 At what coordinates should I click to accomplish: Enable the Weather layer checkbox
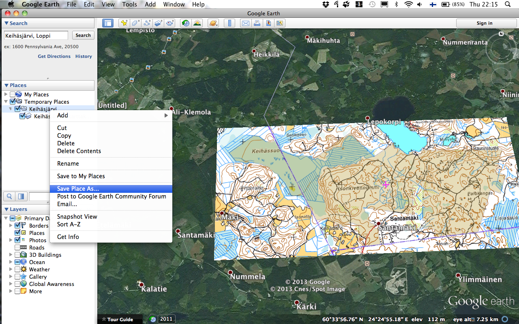[x=17, y=269]
